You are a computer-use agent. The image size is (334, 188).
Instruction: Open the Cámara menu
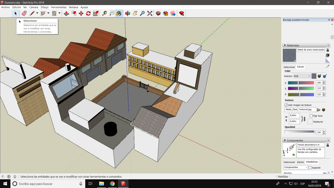point(34,7)
